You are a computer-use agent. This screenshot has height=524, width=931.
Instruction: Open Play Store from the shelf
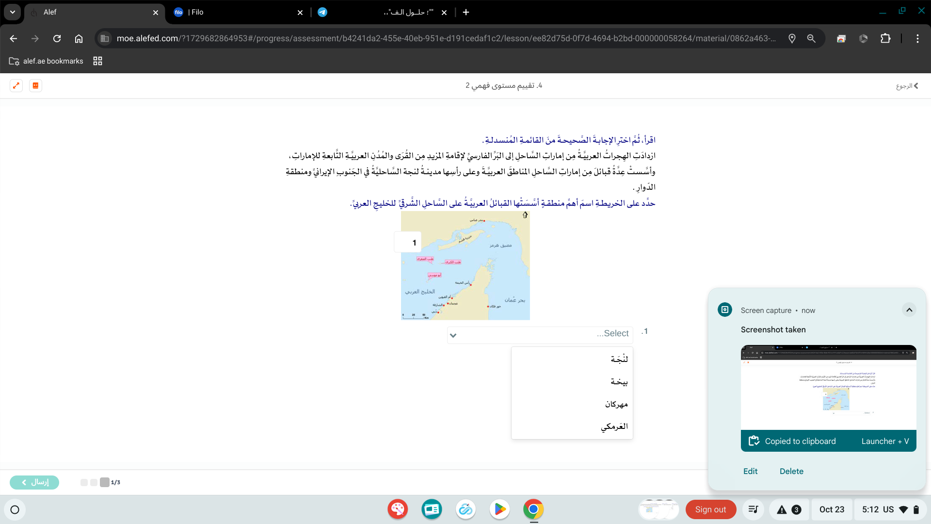click(x=499, y=509)
